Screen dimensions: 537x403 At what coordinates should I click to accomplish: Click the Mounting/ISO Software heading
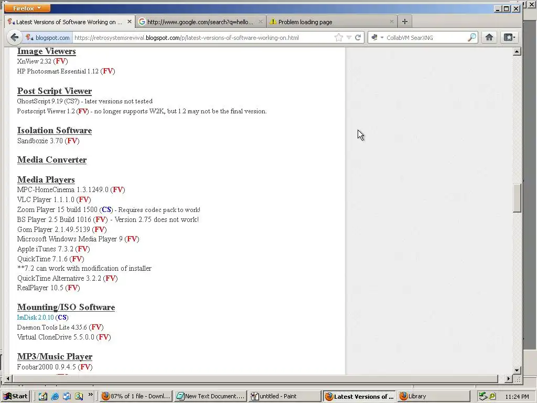click(x=66, y=307)
